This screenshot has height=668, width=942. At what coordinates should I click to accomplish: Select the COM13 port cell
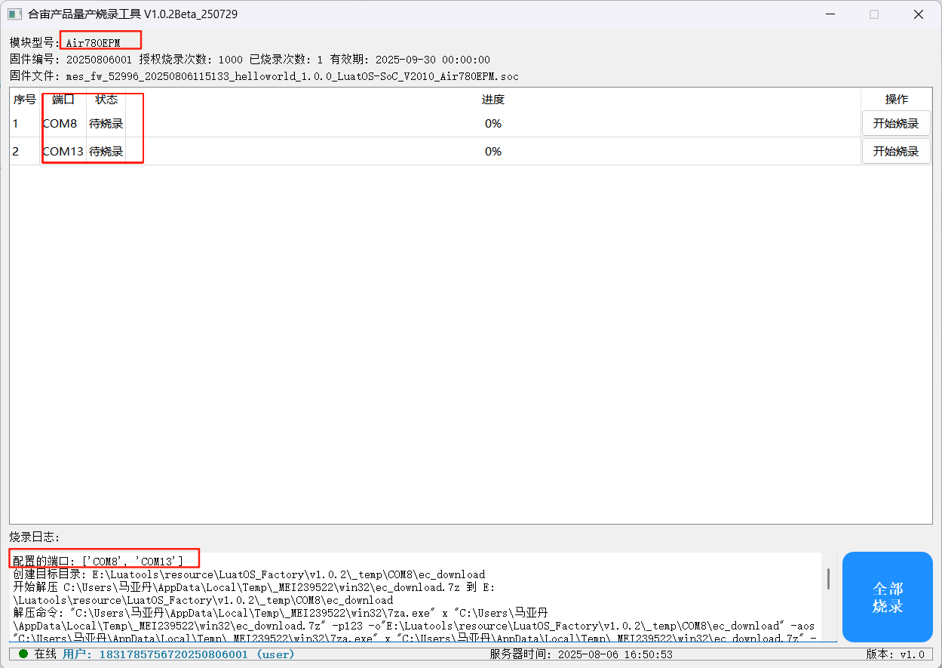point(63,151)
